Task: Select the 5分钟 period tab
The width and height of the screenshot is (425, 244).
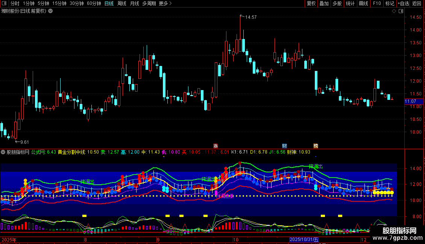Action: pos(43,3)
